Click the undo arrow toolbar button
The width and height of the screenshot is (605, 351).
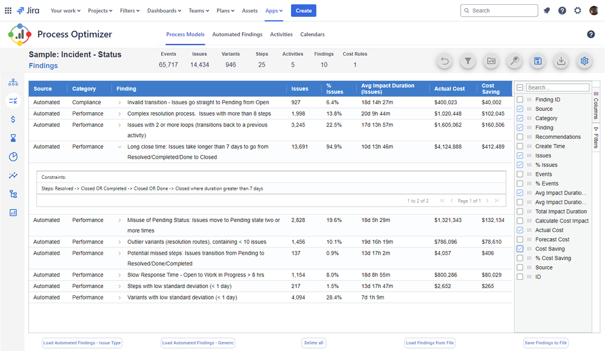(x=445, y=61)
